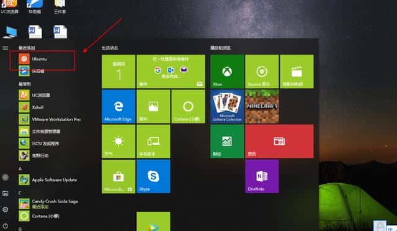
Task: Open the OneNote tile
Action: [x=262, y=176]
